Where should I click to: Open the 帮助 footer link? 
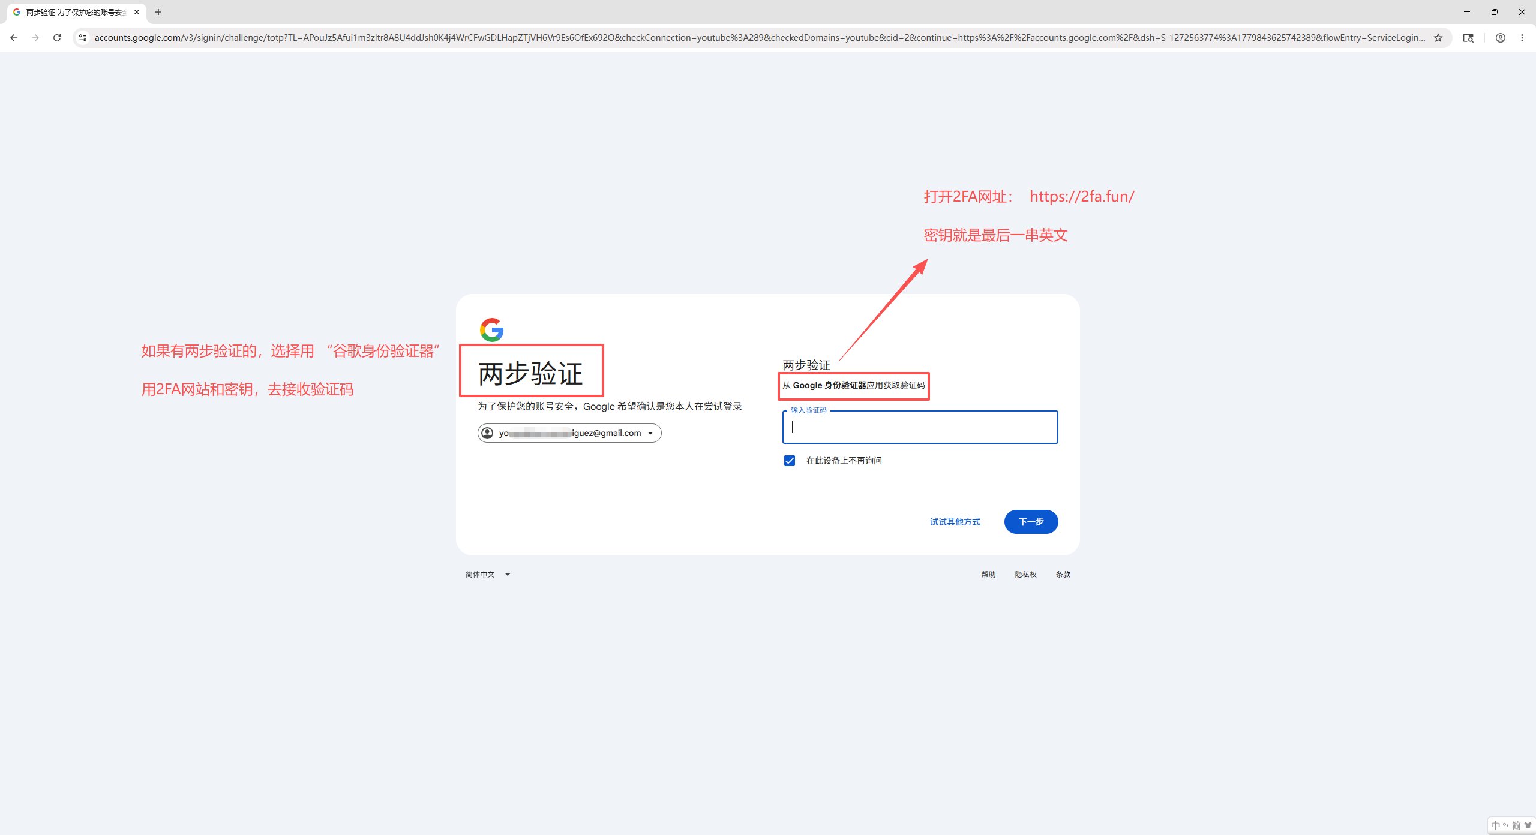click(988, 575)
